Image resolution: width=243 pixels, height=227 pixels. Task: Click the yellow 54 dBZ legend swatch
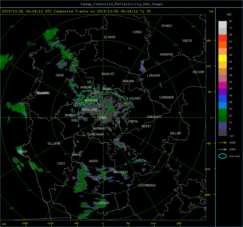coord(222,58)
